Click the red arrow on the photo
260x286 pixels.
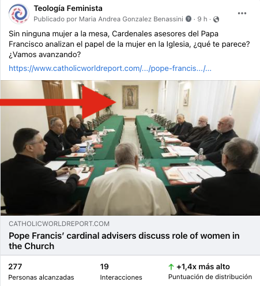click(58, 102)
